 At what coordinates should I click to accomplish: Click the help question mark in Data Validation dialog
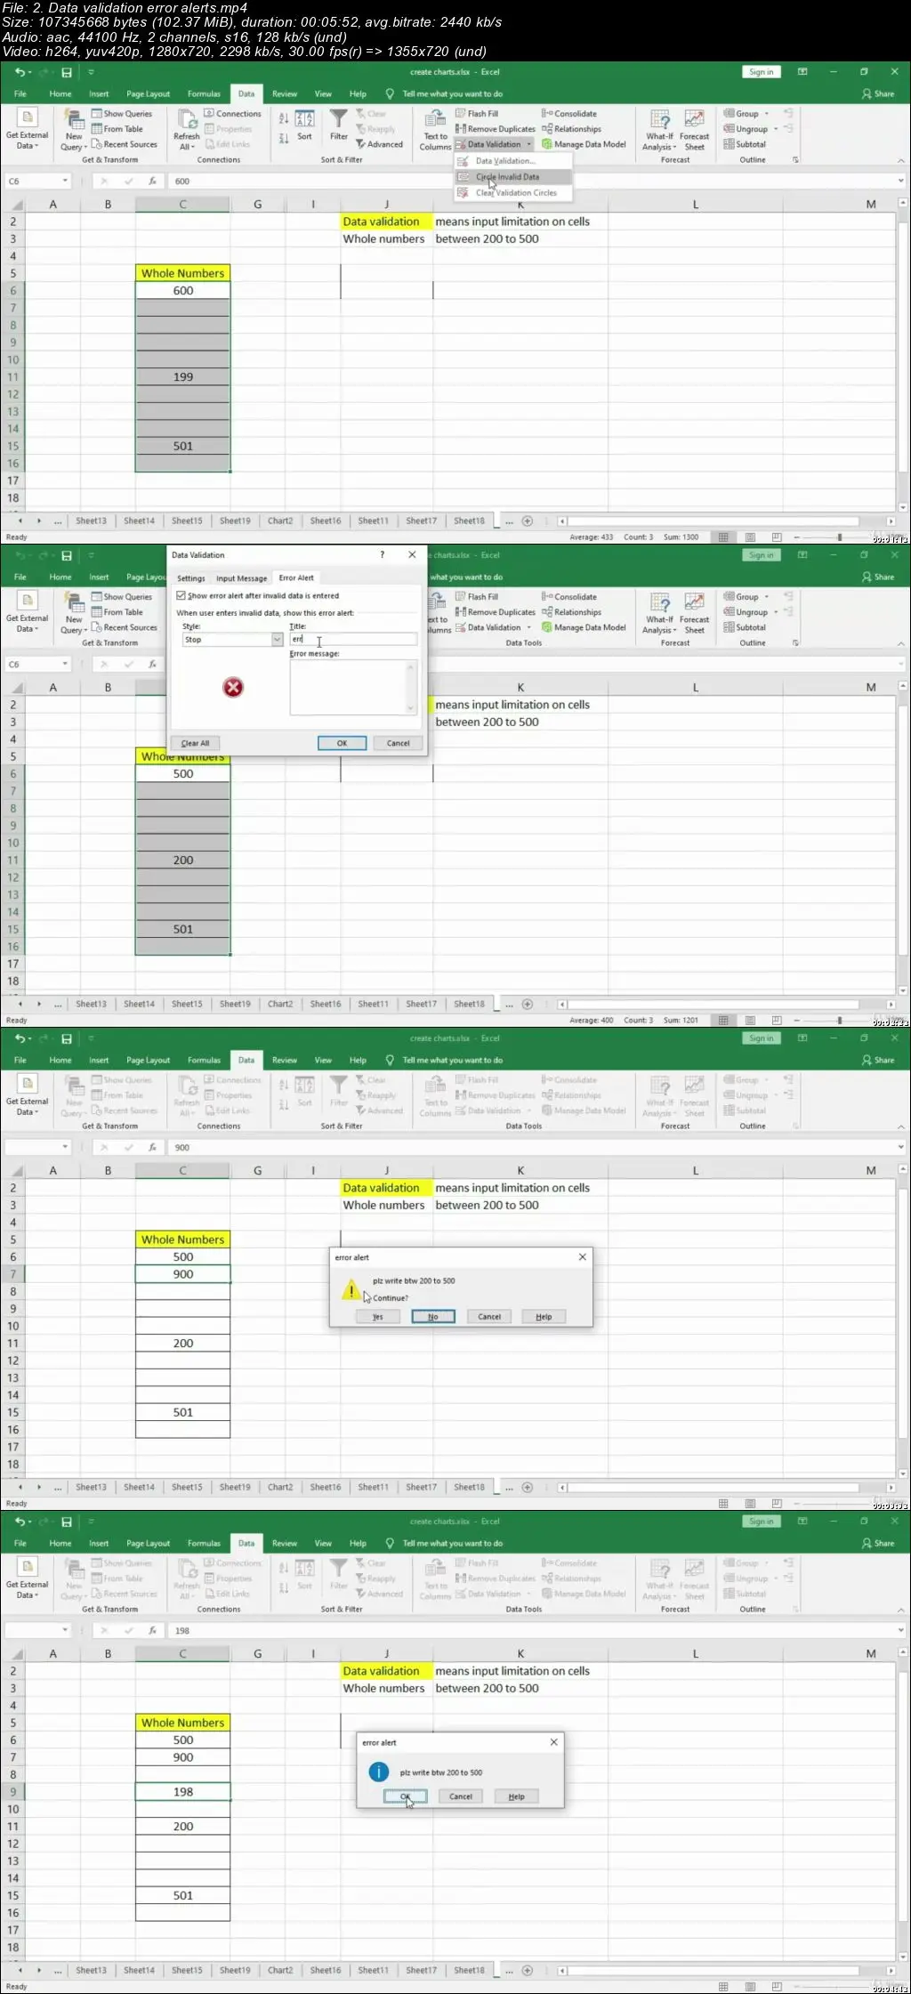point(383,554)
